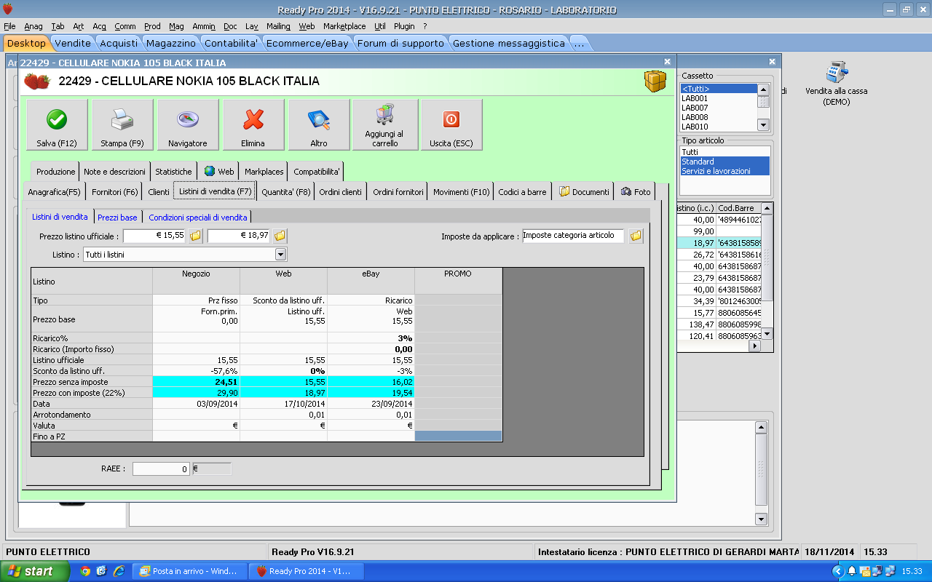The image size is (932, 582).
Task: Open the Altro magnifier button
Action: point(319,125)
